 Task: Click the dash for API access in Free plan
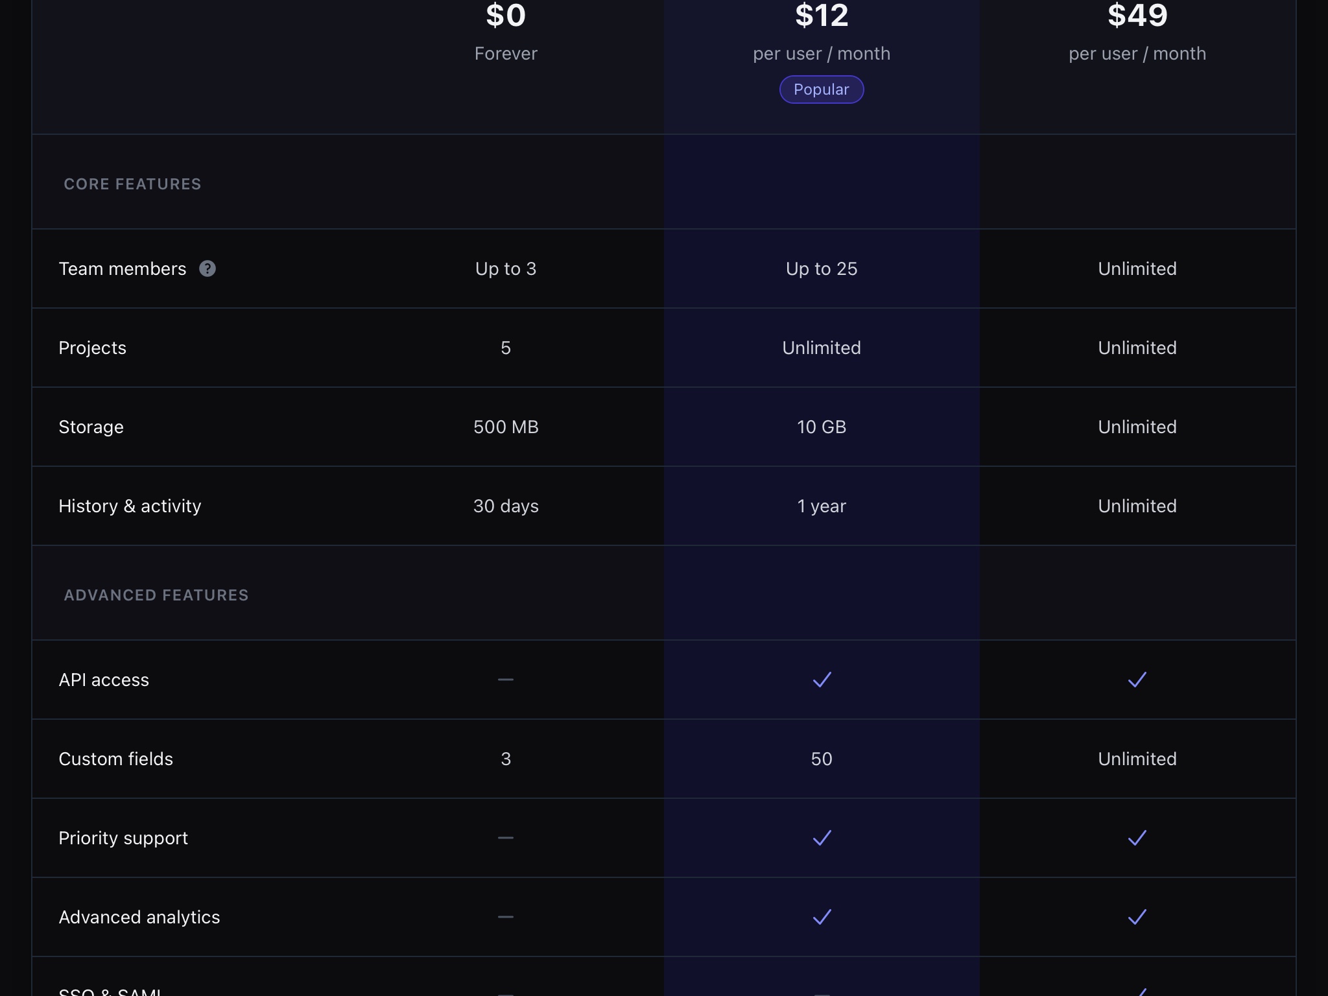pyautogui.click(x=506, y=680)
